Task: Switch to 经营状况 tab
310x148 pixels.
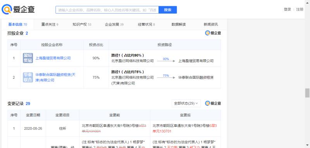Action: 146,24
